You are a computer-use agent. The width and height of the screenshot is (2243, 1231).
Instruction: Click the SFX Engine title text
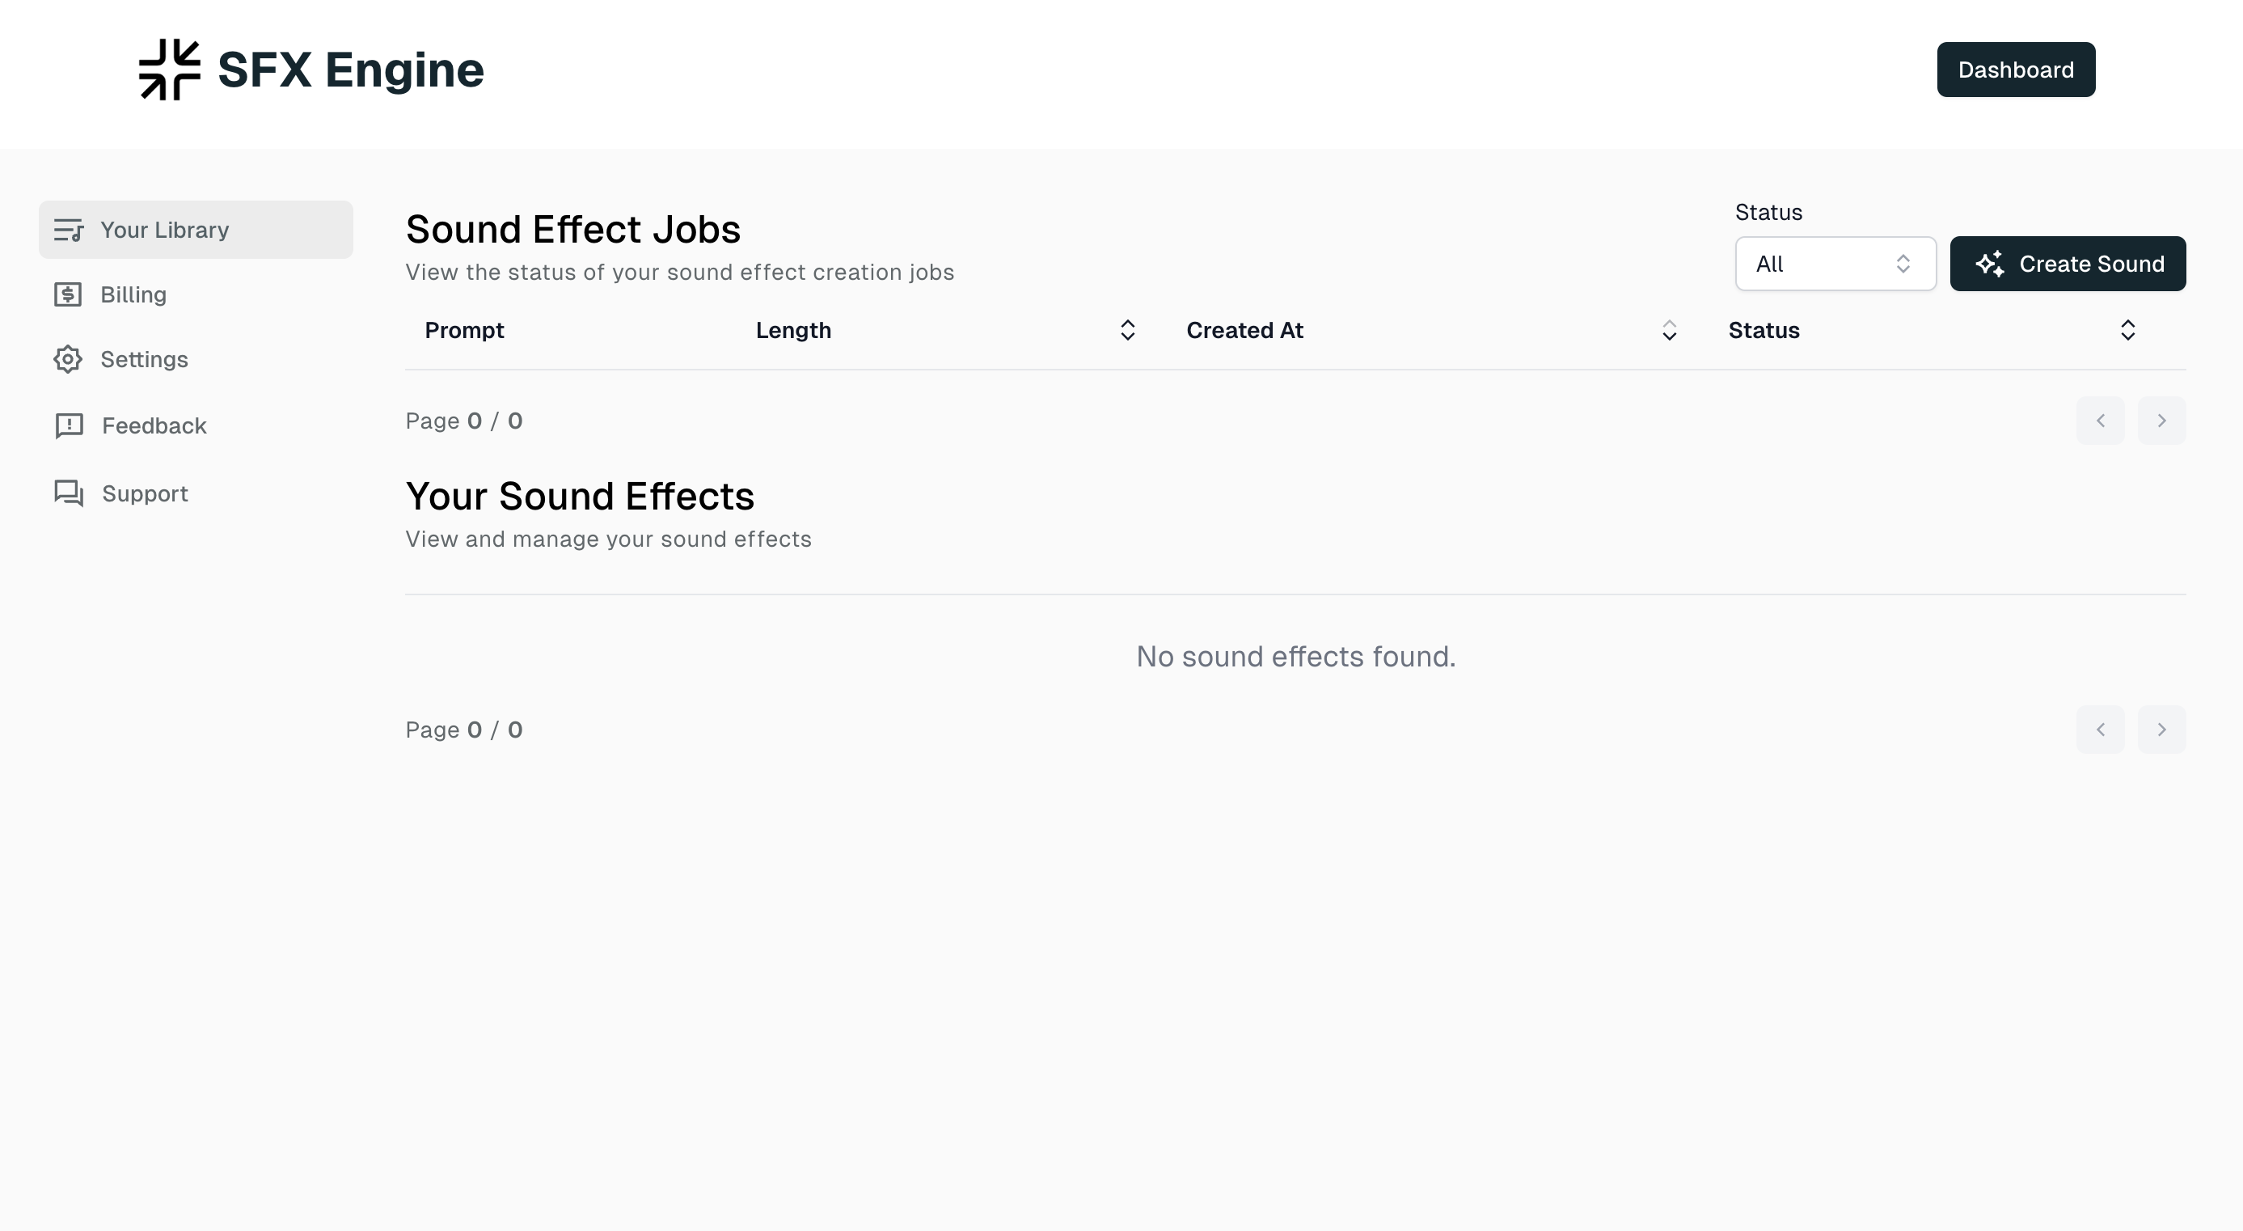[350, 70]
